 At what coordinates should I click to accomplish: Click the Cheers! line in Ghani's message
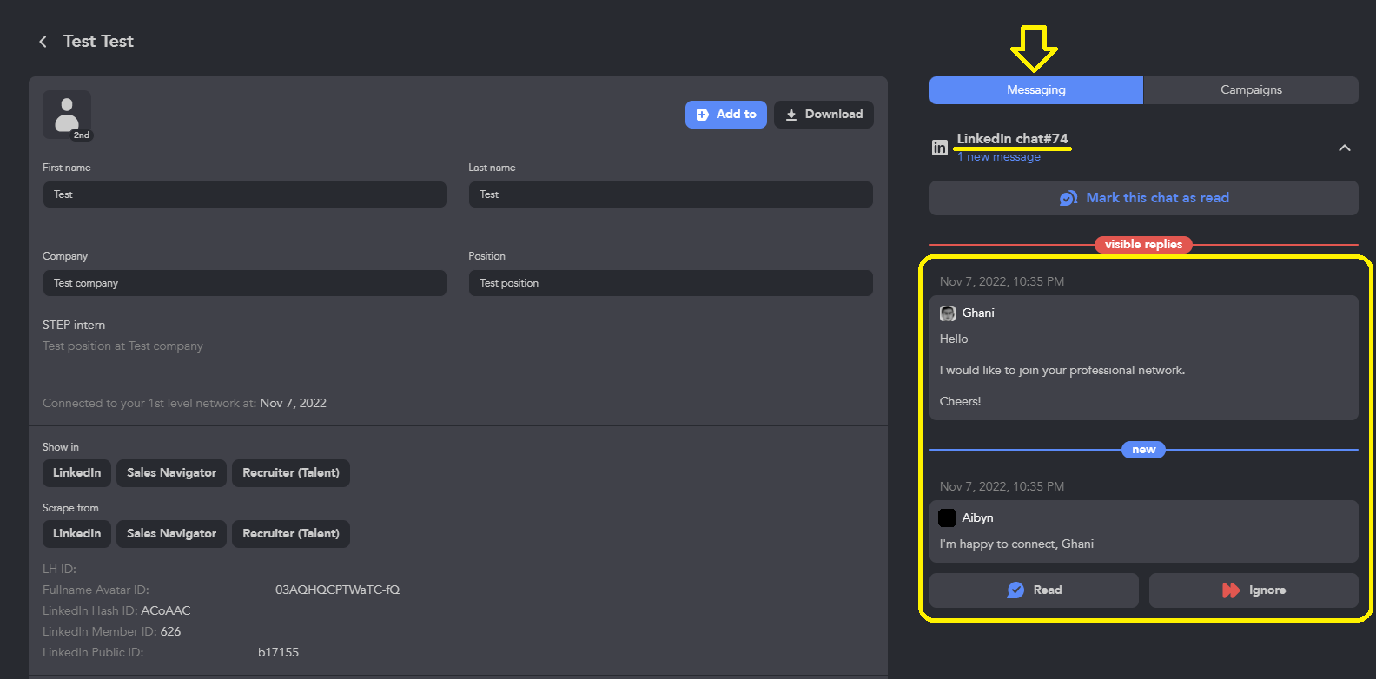pyautogui.click(x=960, y=401)
